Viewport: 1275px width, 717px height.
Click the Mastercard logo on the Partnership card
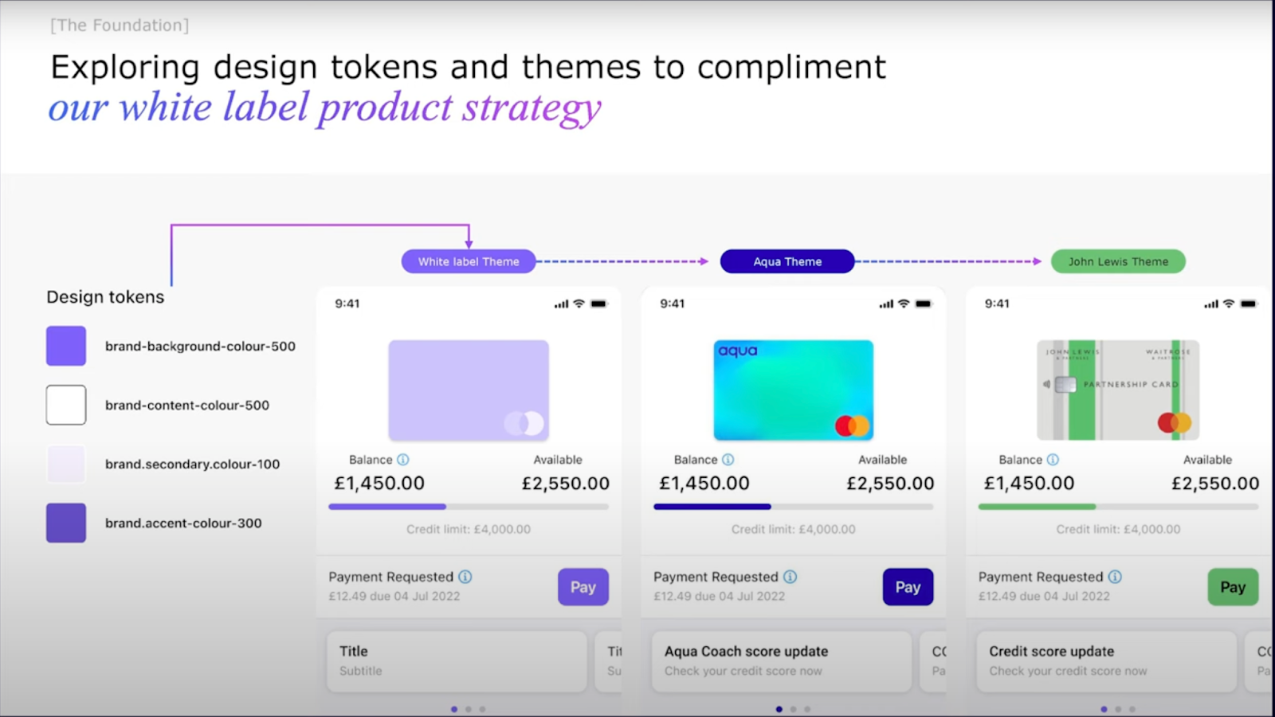tap(1175, 422)
